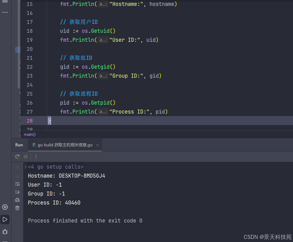
Task: Close the go build run tab
Action: pyautogui.click(x=97, y=145)
